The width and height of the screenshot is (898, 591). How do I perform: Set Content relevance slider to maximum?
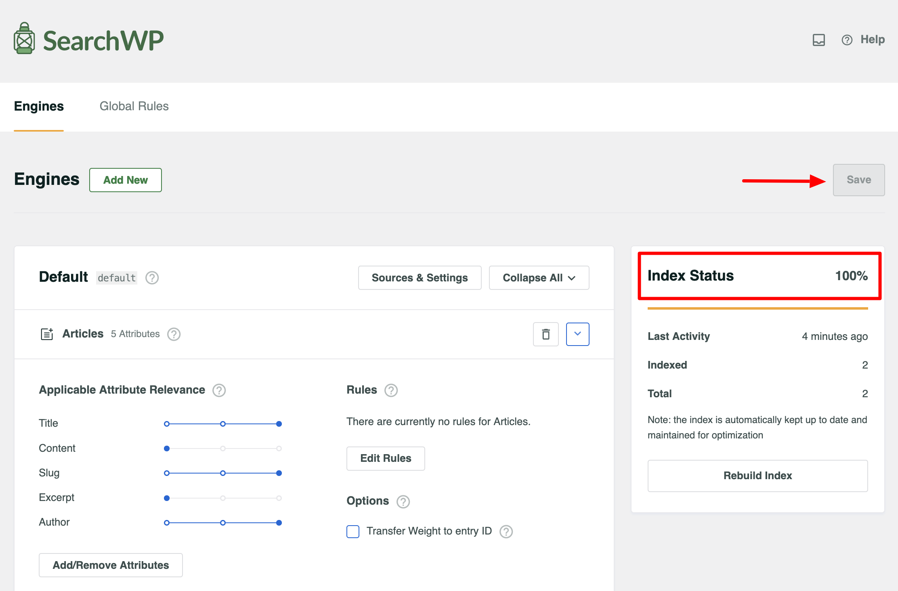pyautogui.click(x=279, y=448)
